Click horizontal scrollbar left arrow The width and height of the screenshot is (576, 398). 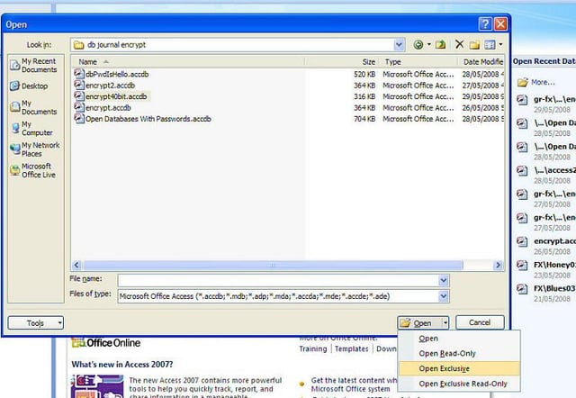[76, 265]
